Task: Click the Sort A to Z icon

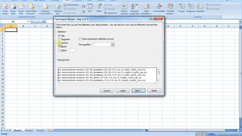Action: coord(84,6)
